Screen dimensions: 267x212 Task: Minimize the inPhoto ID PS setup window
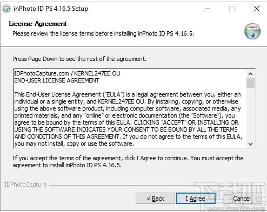pyautogui.click(x=208, y=9)
